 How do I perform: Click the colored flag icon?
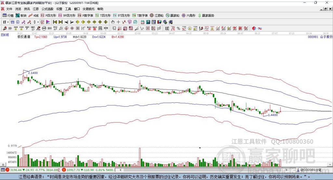[48, 22]
